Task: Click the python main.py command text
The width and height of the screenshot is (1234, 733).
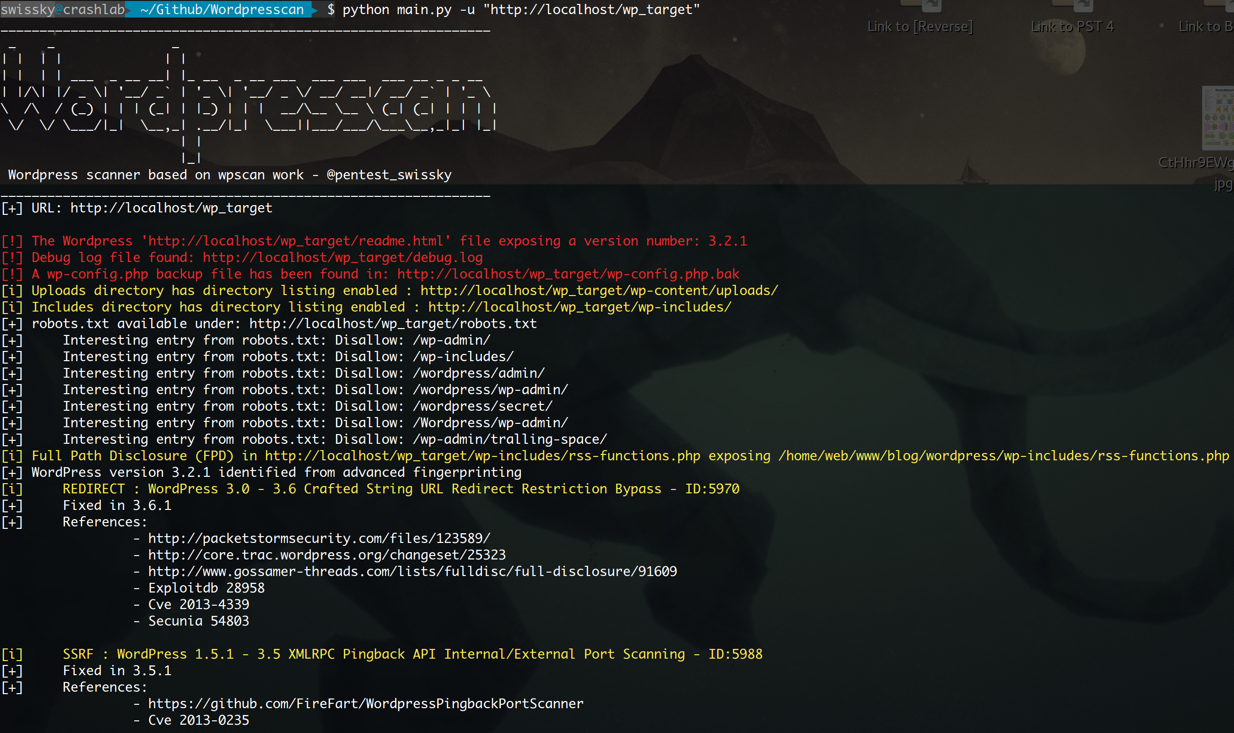Action: point(521,9)
